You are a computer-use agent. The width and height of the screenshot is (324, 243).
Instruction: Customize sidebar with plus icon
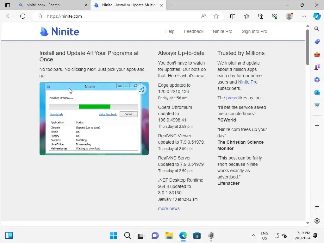coord(317,125)
